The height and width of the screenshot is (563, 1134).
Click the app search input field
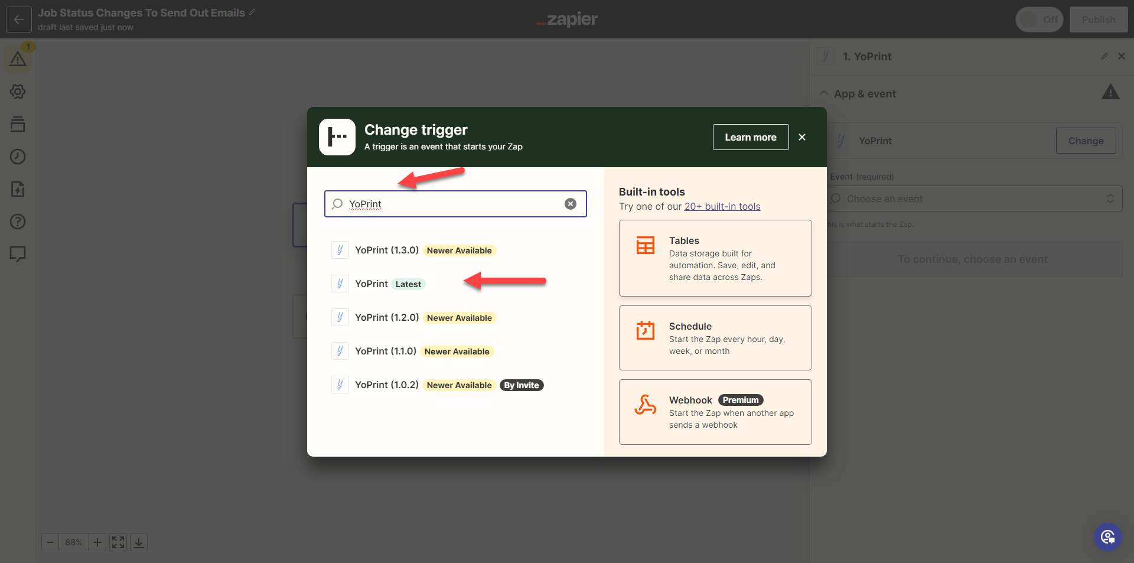pos(455,204)
